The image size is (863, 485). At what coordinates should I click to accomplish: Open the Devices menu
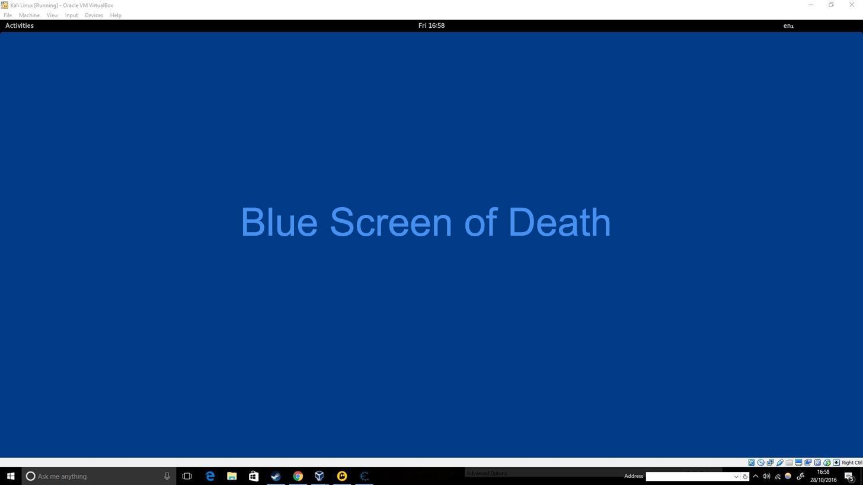(94, 15)
